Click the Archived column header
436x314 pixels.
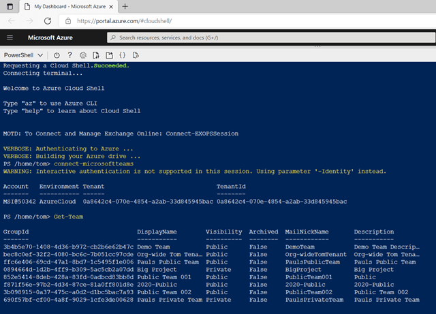(x=264, y=232)
